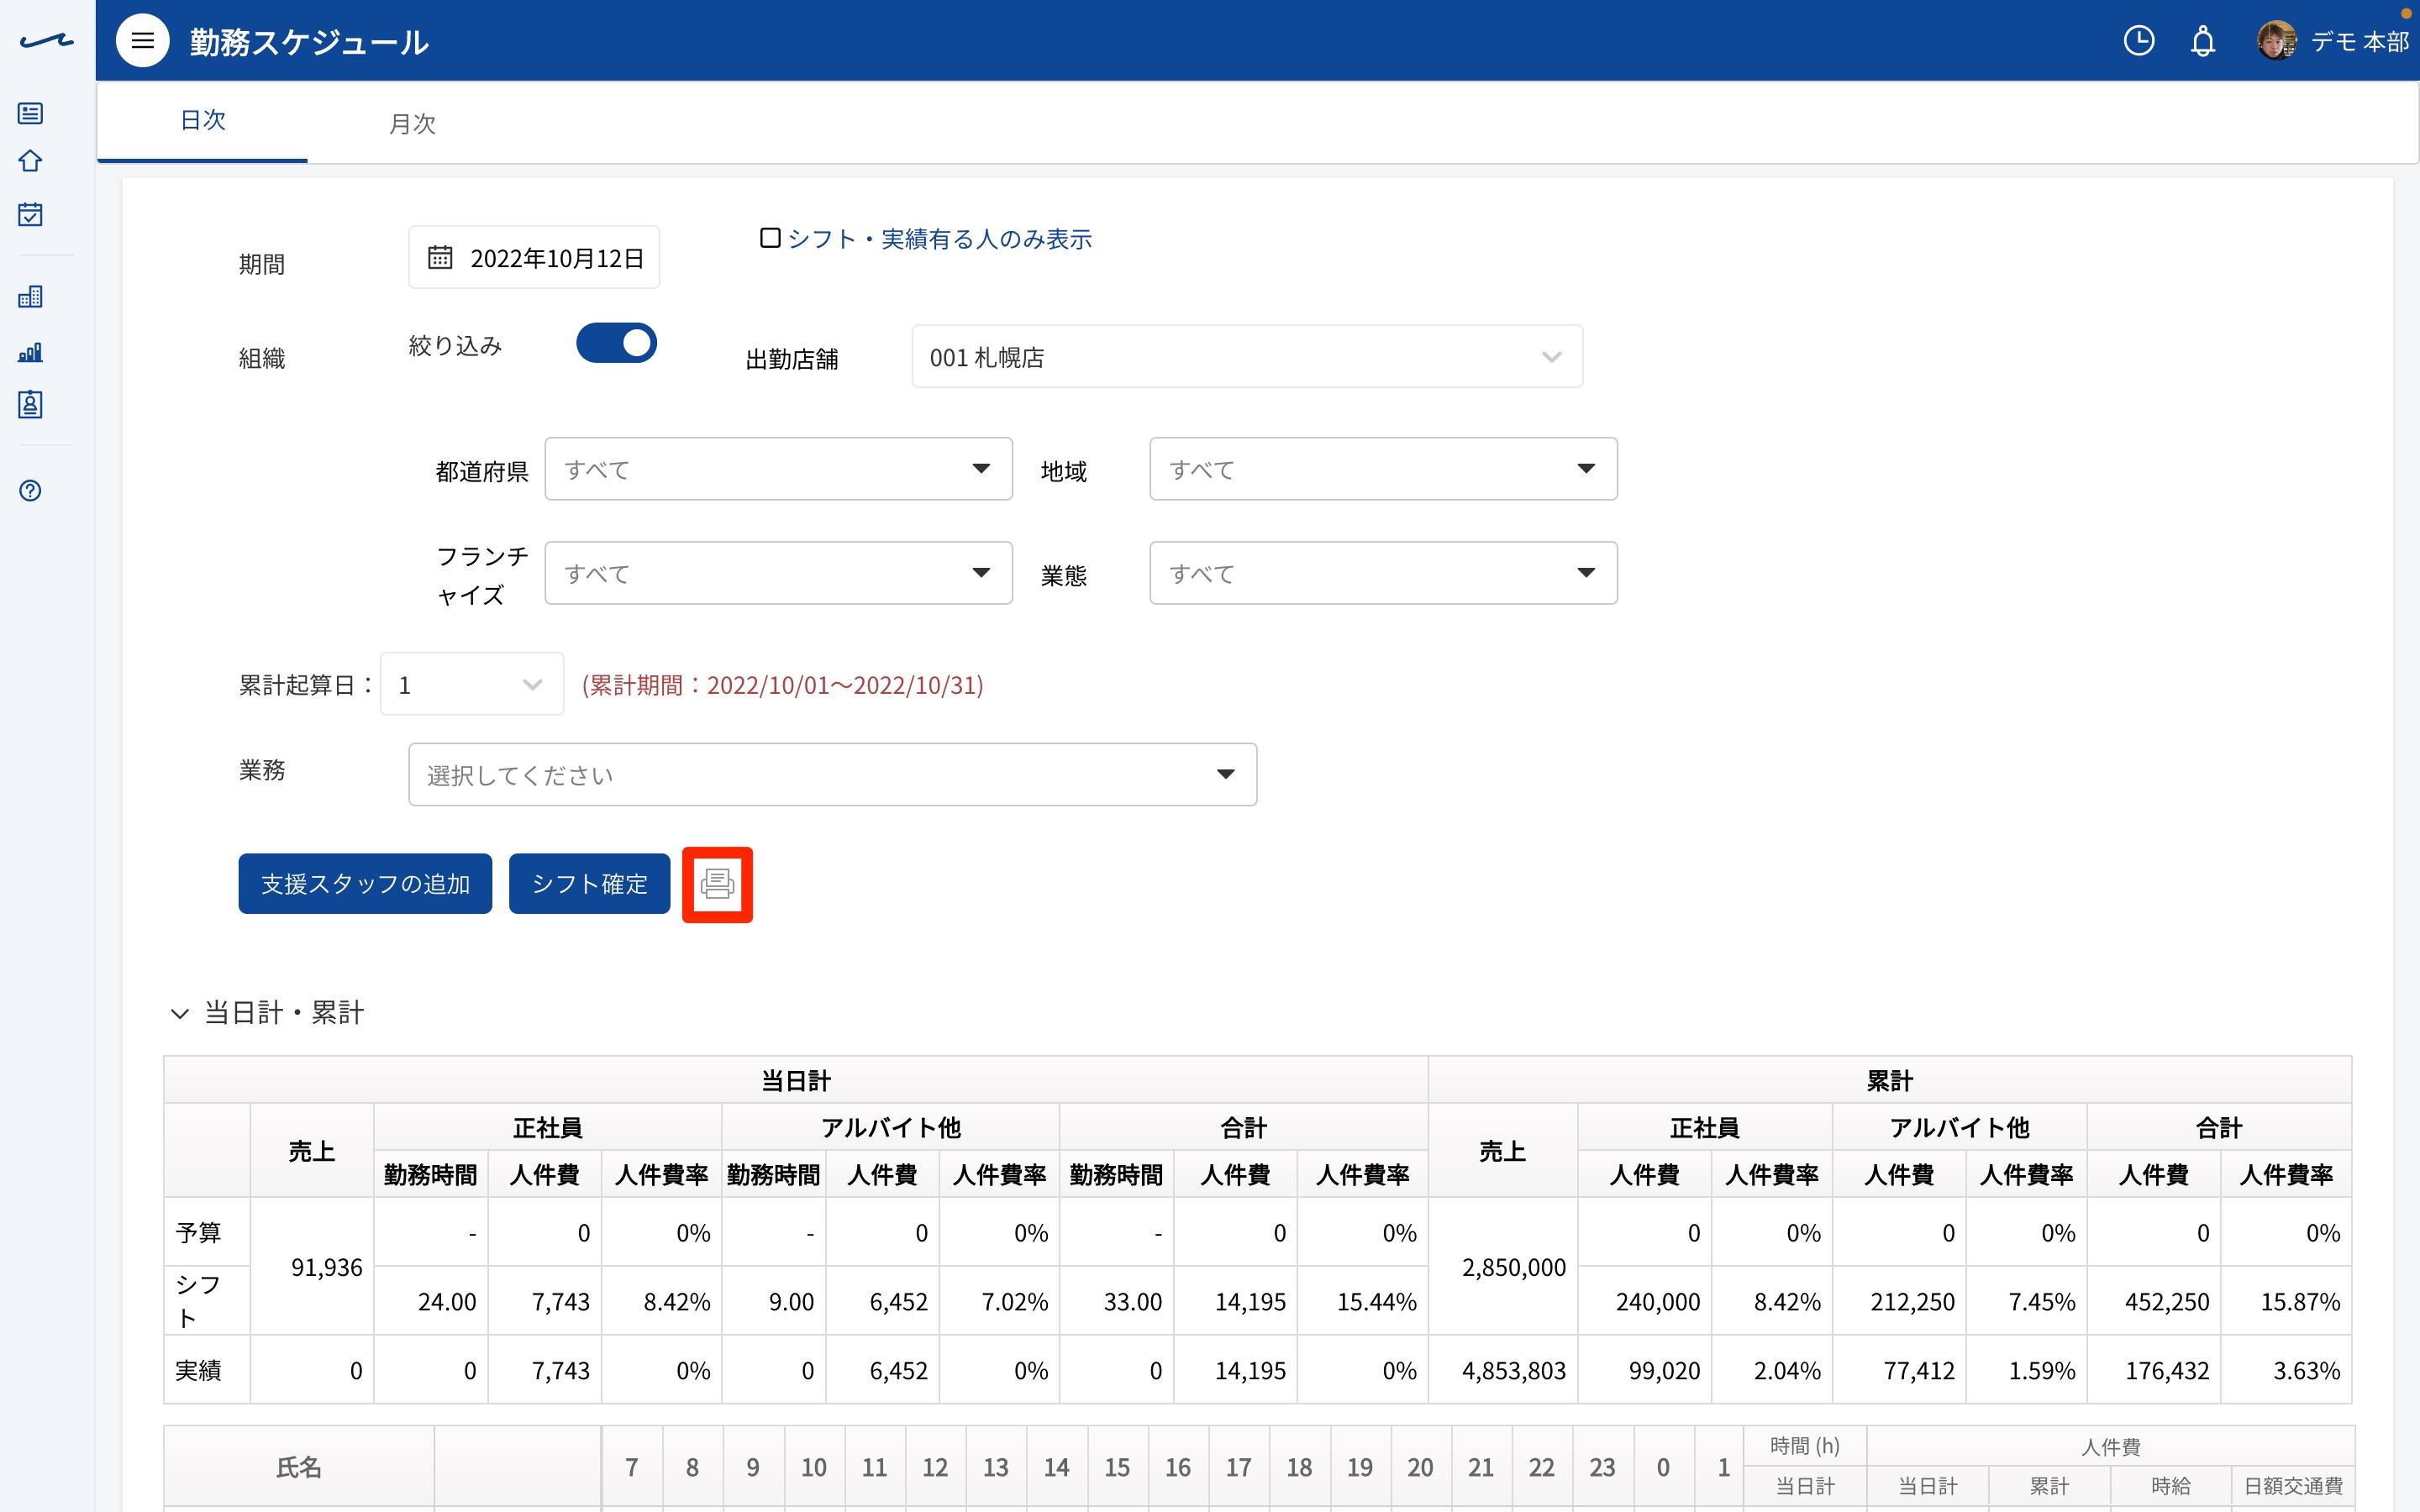
Task: Toggle the 絞り込み switch
Action: click(x=616, y=343)
